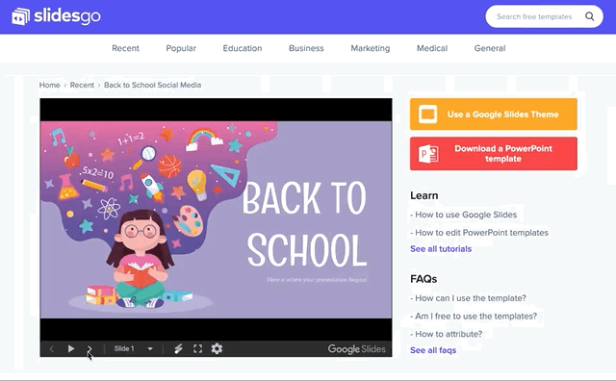The height and width of the screenshot is (381, 616).
Task: Go to Recent breadcrumb link
Action: 82,85
